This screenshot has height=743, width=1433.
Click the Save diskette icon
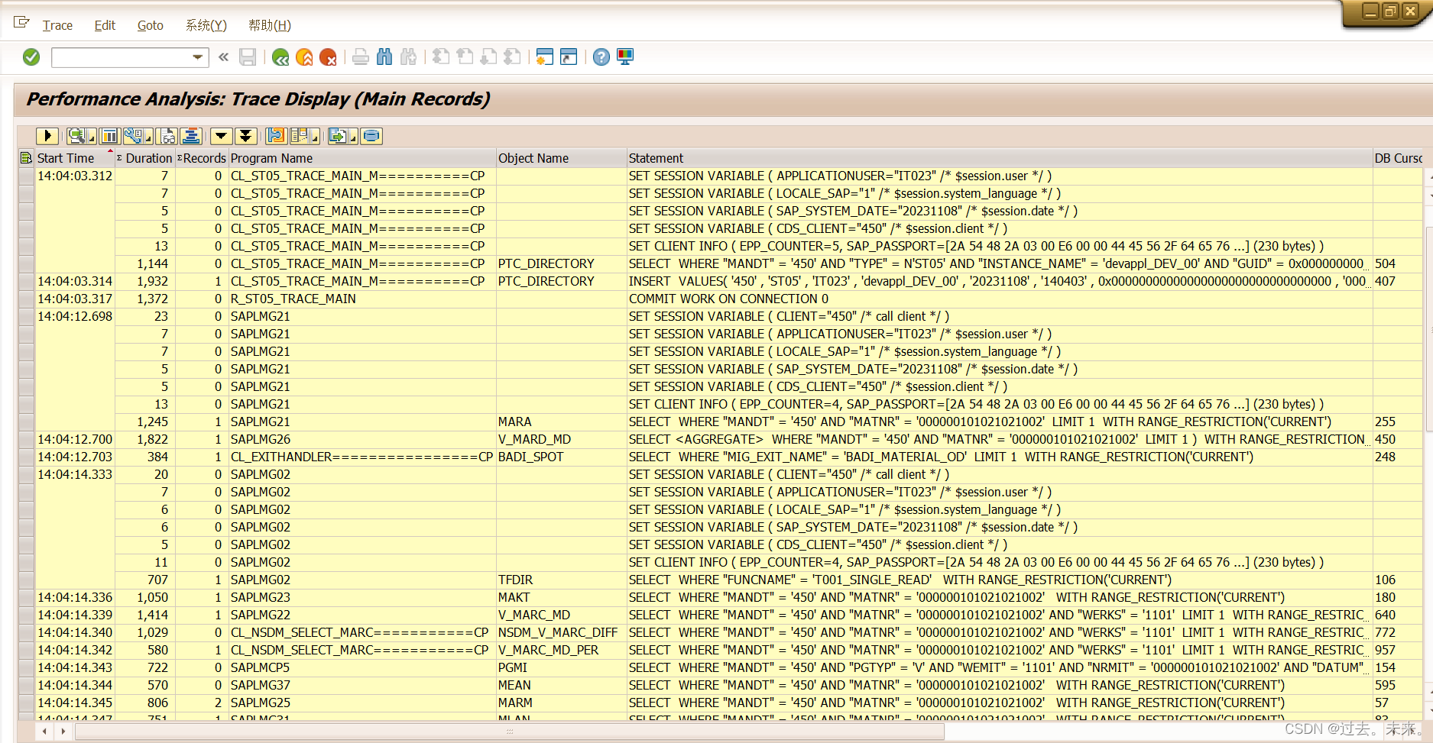(x=248, y=57)
